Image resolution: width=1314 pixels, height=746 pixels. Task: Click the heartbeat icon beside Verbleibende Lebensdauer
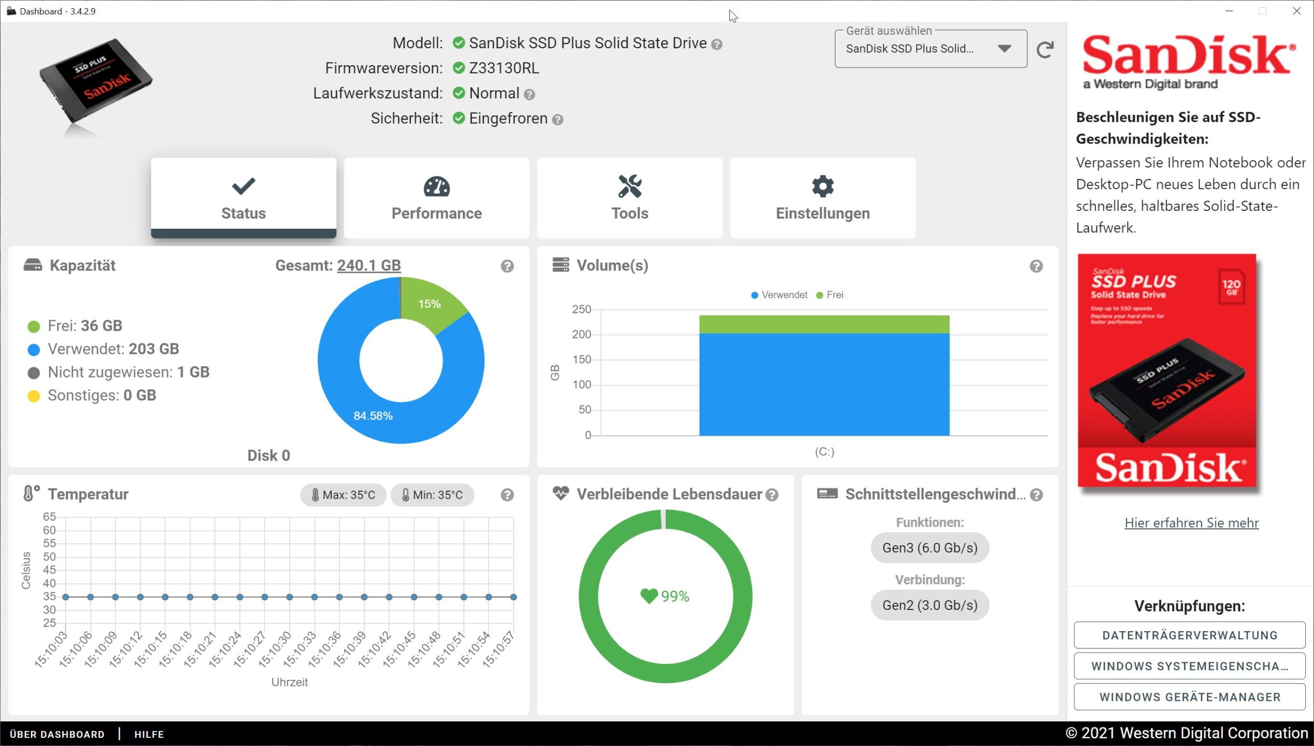[561, 494]
